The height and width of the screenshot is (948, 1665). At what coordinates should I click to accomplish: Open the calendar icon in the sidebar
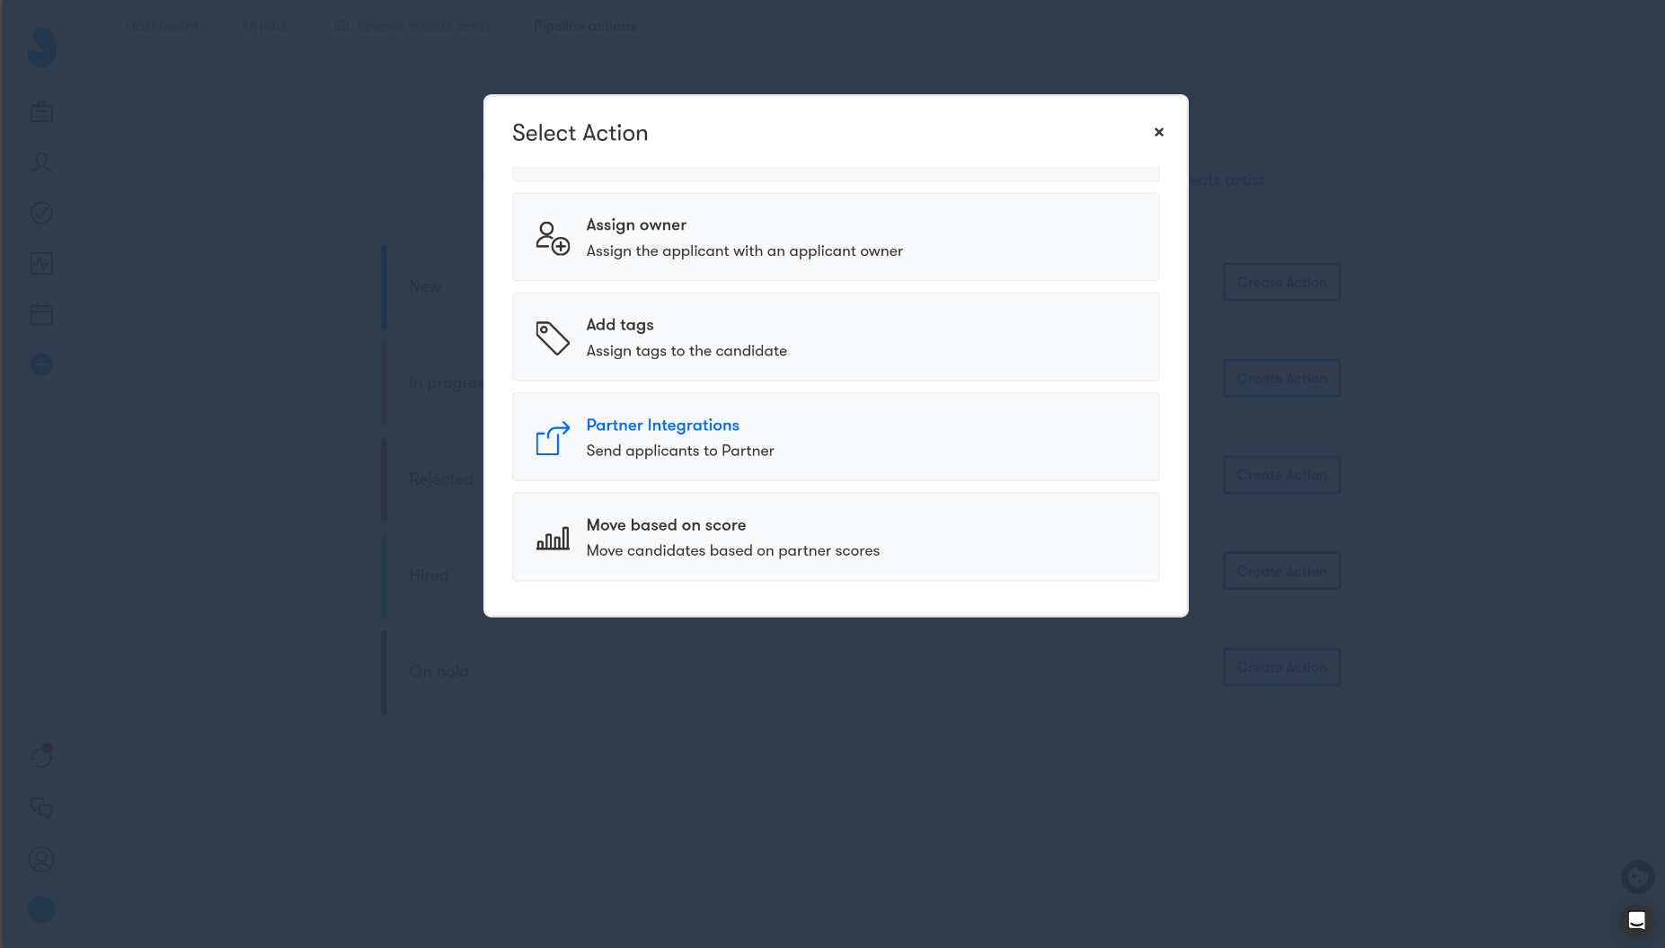[41, 313]
